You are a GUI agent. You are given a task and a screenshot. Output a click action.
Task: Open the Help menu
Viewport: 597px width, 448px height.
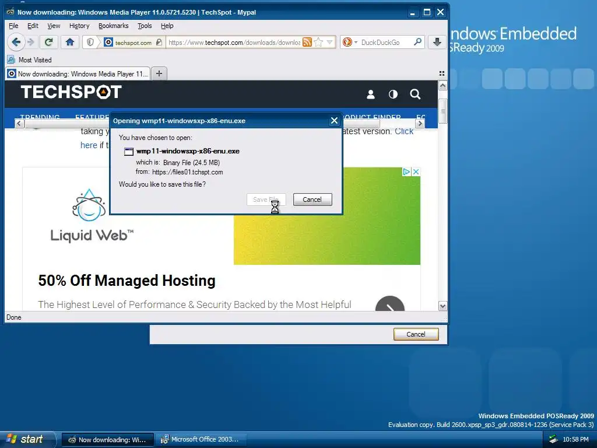(x=167, y=26)
